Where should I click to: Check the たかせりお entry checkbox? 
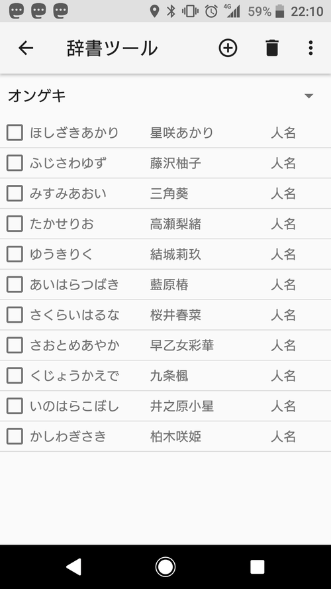click(15, 224)
